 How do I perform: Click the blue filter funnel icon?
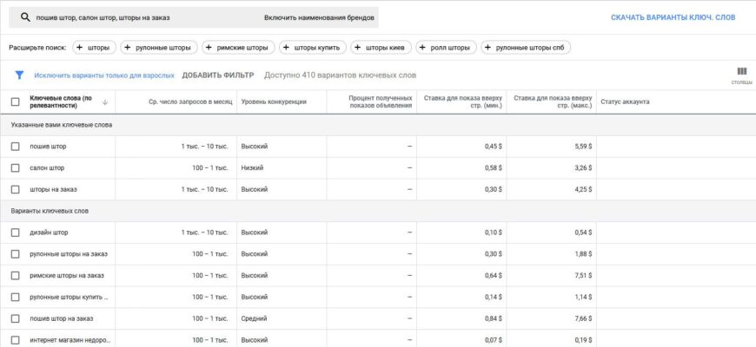click(x=19, y=75)
